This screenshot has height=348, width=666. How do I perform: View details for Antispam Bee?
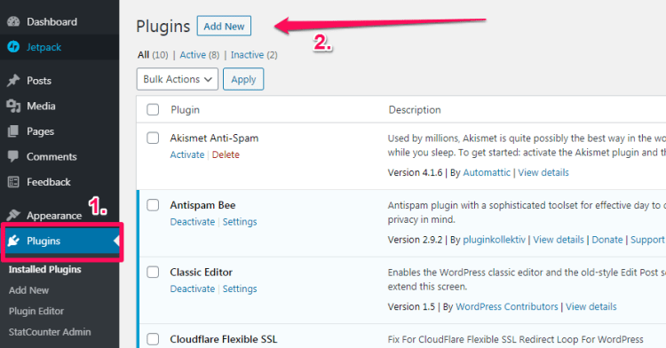point(559,240)
